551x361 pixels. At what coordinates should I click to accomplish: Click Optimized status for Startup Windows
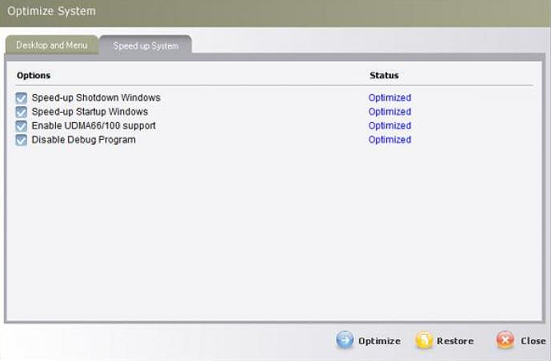click(389, 112)
